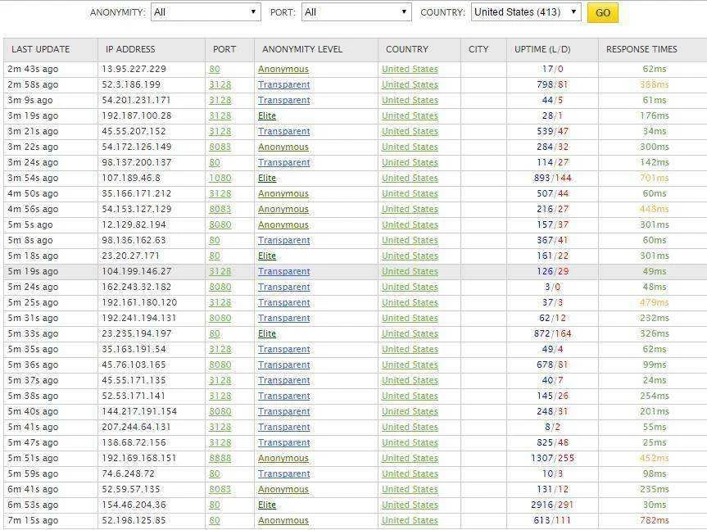
Task: Select IP address 45.55.207.152
Action: (x=134, y=131)
